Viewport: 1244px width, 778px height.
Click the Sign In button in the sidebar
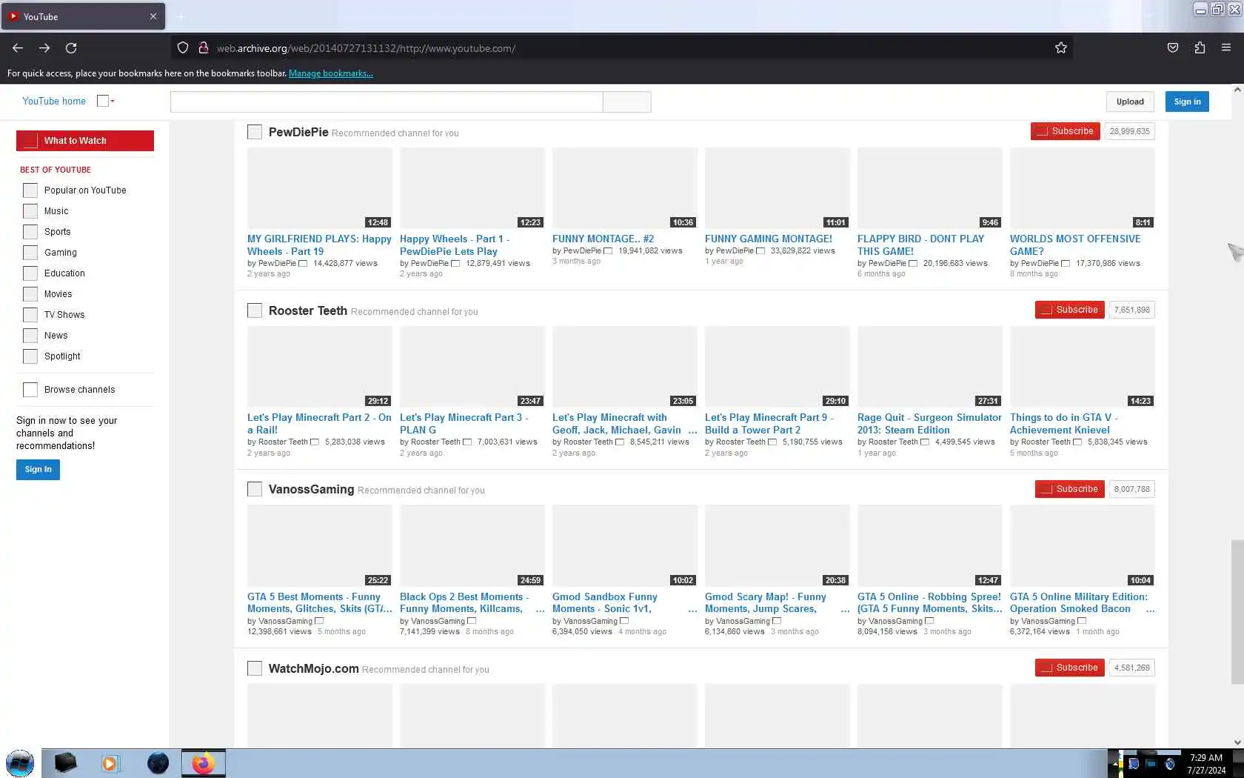click(38, 470)
